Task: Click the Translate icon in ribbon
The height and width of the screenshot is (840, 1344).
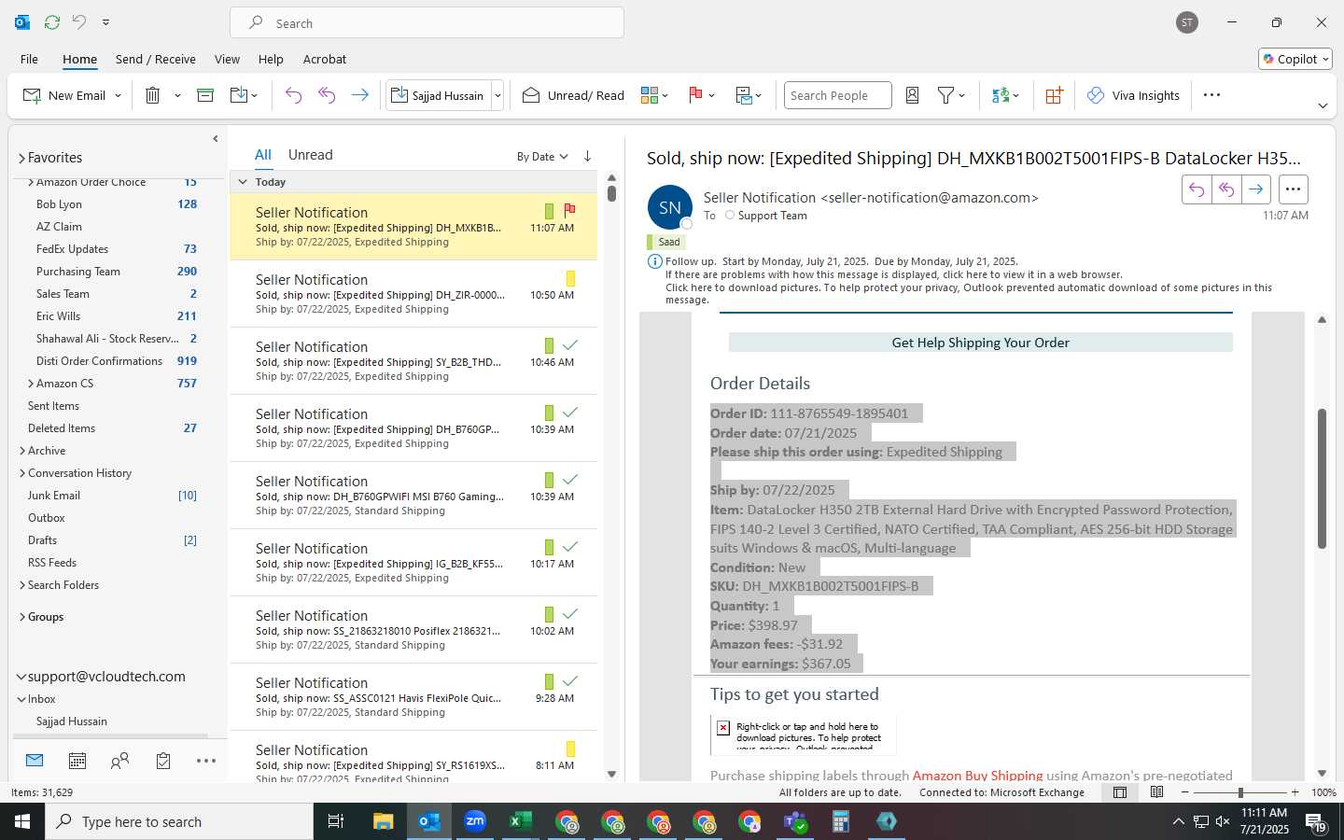Action: pyautogui.click(x=1001, y=95)
